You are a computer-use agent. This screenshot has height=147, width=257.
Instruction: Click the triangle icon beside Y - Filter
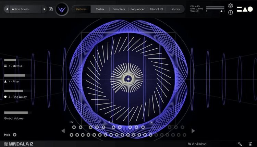coord(5,81)
